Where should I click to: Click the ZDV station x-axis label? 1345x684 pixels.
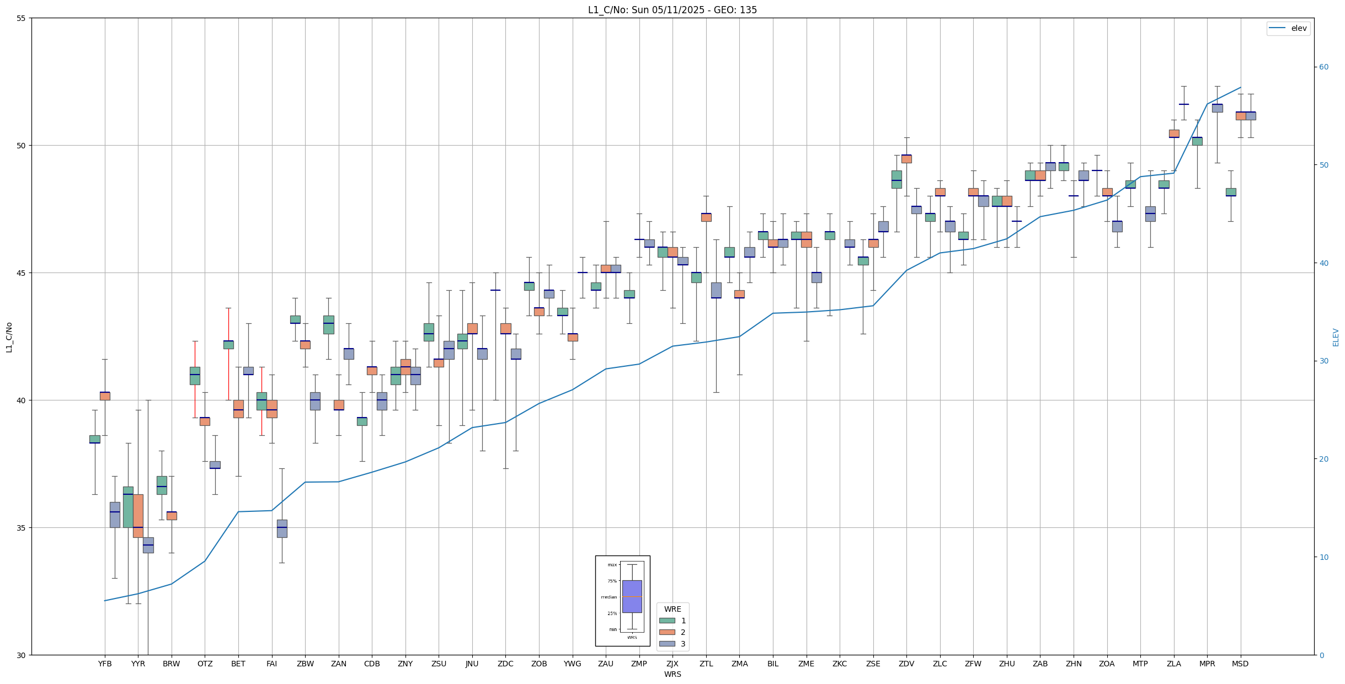[x=906, y=664]
